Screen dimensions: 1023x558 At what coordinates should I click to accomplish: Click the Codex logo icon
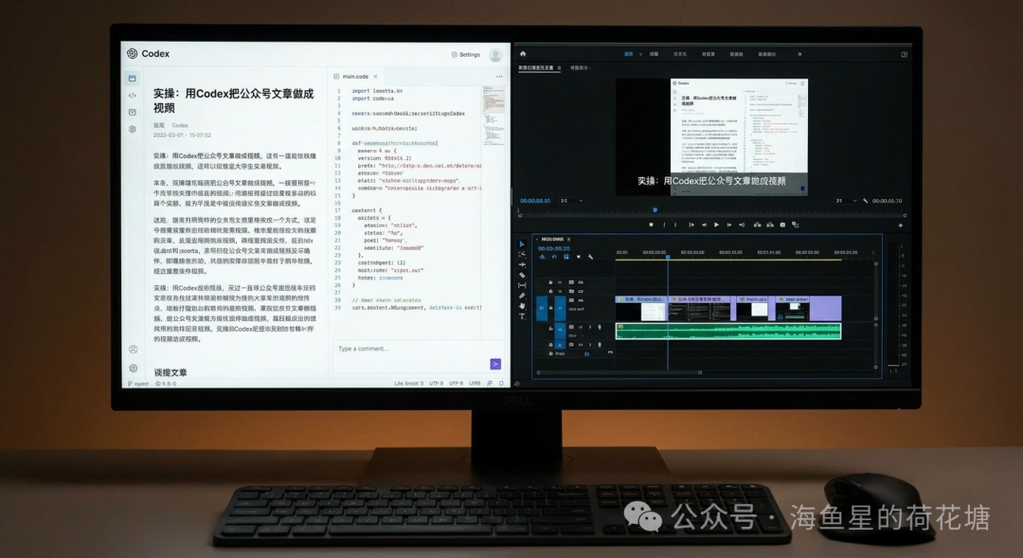(133, 53)
